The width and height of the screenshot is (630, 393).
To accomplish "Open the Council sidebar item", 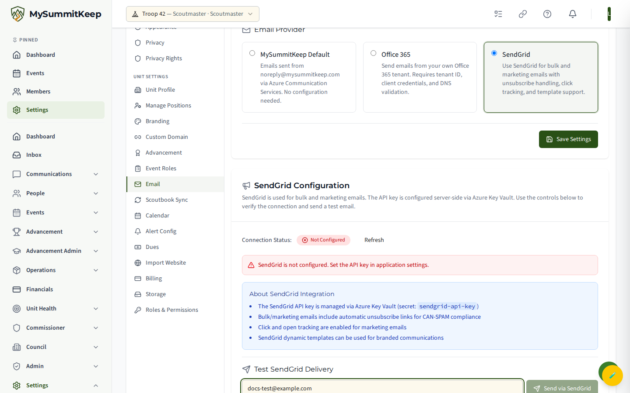I will click(56, 347).
